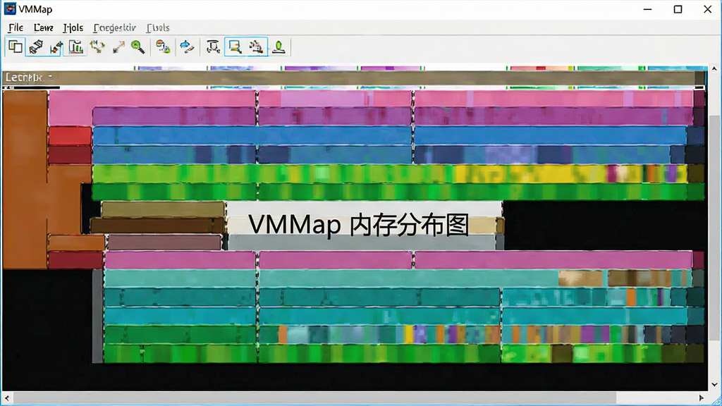This screenshot has height=406, width=722.
Task: Open the 'Hols' menu in menu bar
Action: click(73, 27)
